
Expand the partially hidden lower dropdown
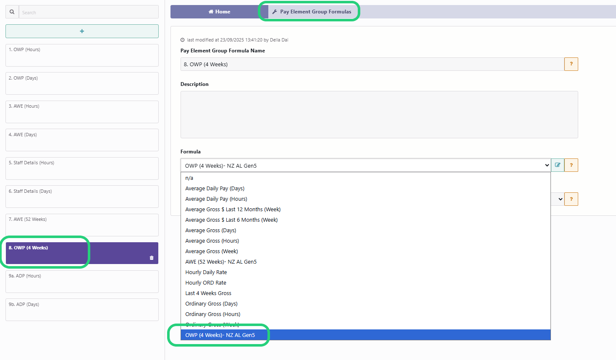pos(560,199)
